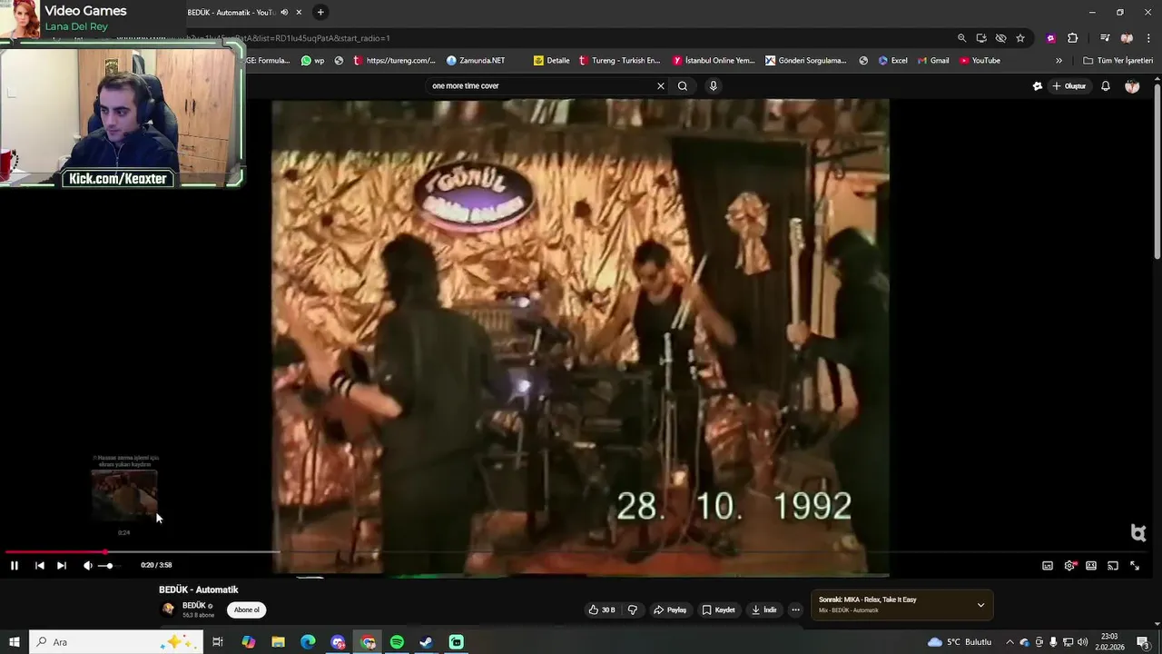This screenshot has width=1162, height=654.
Task: Open Task View on the taskbar
Action: (218, 642)
